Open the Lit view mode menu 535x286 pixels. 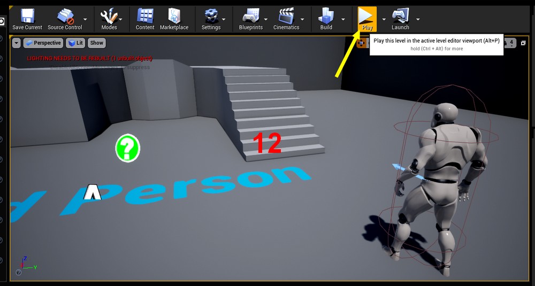75,43
